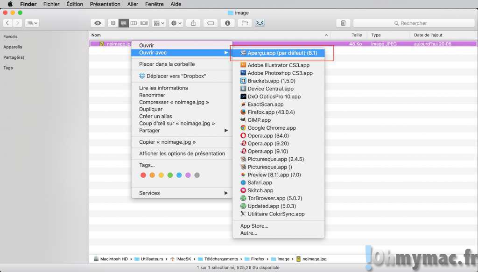This screenshot has height=272, width=478.
Task: Switch to column view in the toolbar
Action: pyautogui.click(x=134, y=23)
